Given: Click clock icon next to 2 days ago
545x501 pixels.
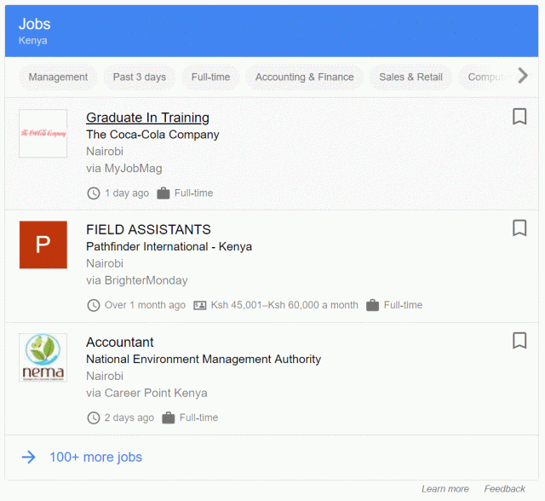Looking at the screenshot, I should tap(94, 417).
